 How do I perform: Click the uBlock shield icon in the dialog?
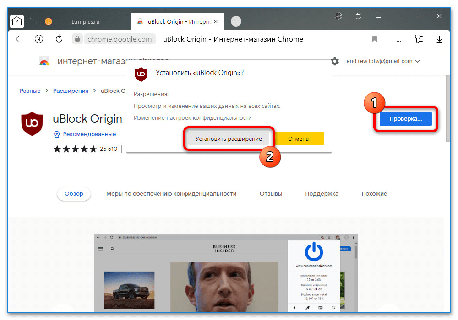tap(141, 74)
